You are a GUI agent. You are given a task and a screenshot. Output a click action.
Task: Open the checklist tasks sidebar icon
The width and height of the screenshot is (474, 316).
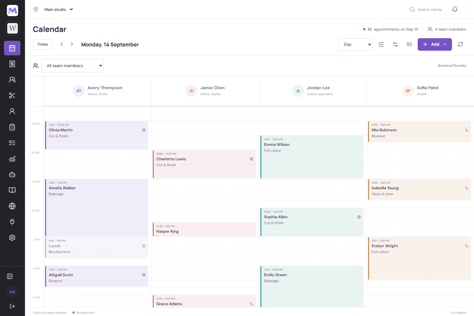12,143
